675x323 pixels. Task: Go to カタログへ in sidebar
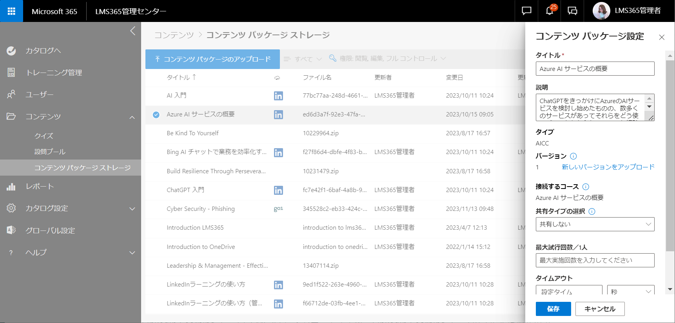[x=43, y=51]
